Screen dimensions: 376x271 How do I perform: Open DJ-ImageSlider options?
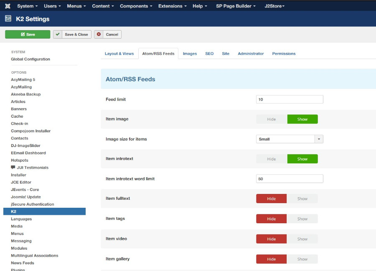[25, 145]
